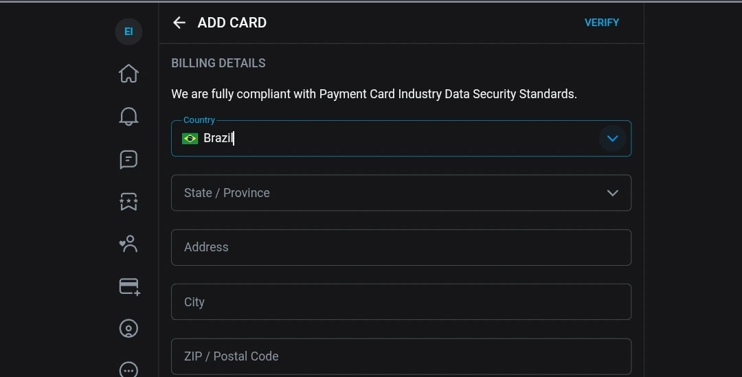Image resolution: width=742 pixels, height=377 pixels.
Task: Click the Brazil text in Country field
Action: (218, 138)
